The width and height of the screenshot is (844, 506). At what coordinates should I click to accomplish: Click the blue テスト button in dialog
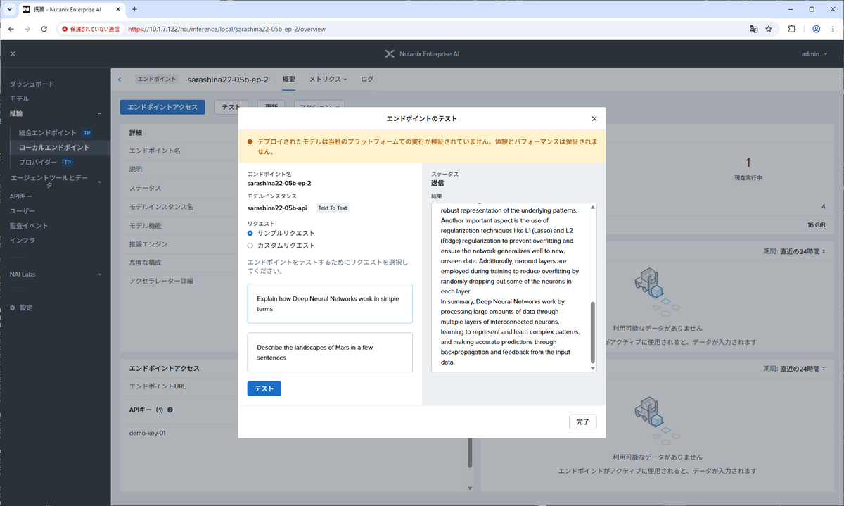[264, 388]
